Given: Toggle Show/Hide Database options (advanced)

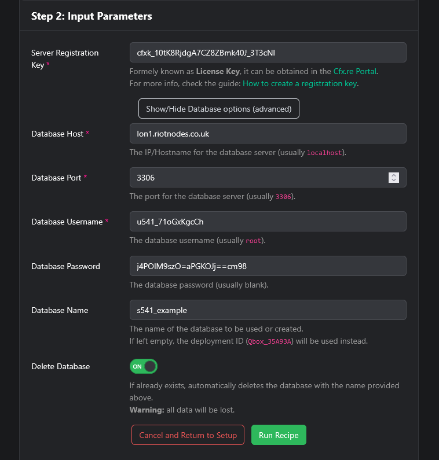Looking at the screenshot, I should coord(218,109).
